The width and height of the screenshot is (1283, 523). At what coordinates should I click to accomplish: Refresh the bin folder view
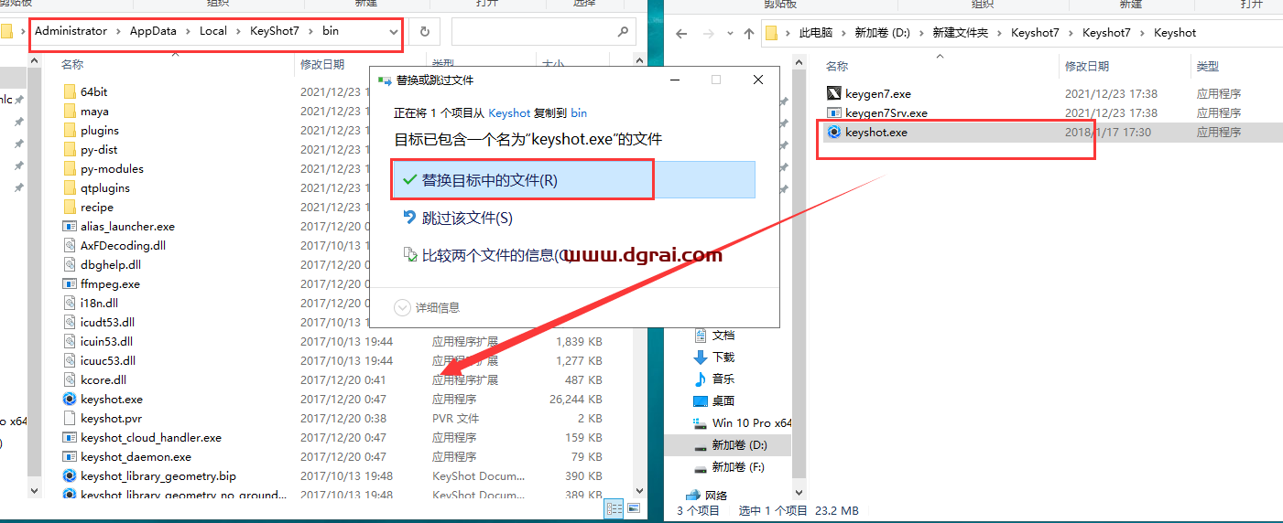[424, 31]
